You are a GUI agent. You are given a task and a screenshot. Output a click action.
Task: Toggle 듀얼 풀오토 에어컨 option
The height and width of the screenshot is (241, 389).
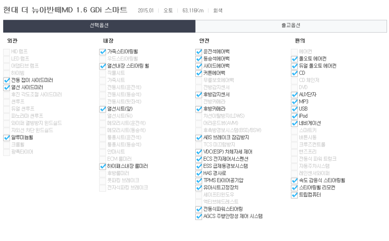click(x=294, y=66)
